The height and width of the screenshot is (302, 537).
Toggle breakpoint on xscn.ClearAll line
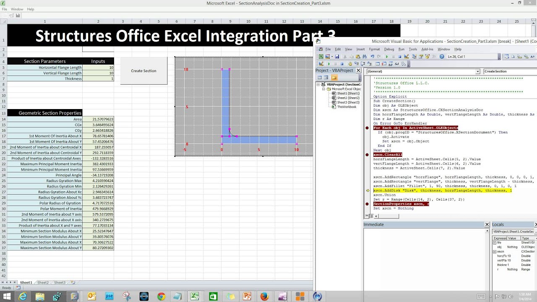[x=367, y=155]
